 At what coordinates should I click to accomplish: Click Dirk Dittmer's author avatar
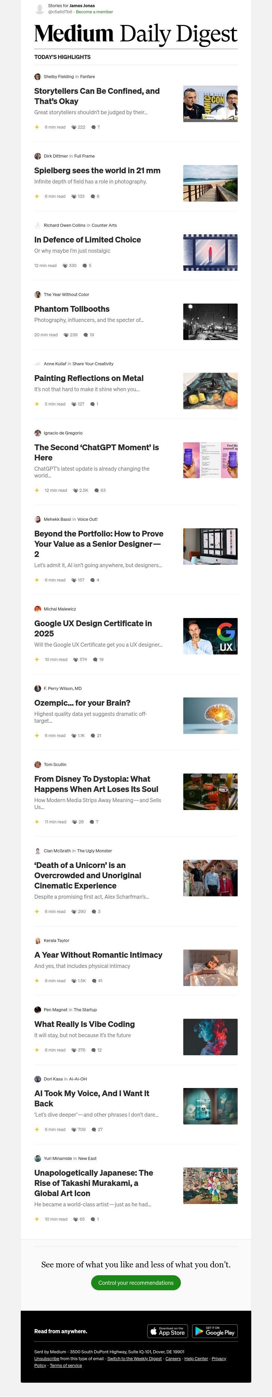[x=37, y=156]
